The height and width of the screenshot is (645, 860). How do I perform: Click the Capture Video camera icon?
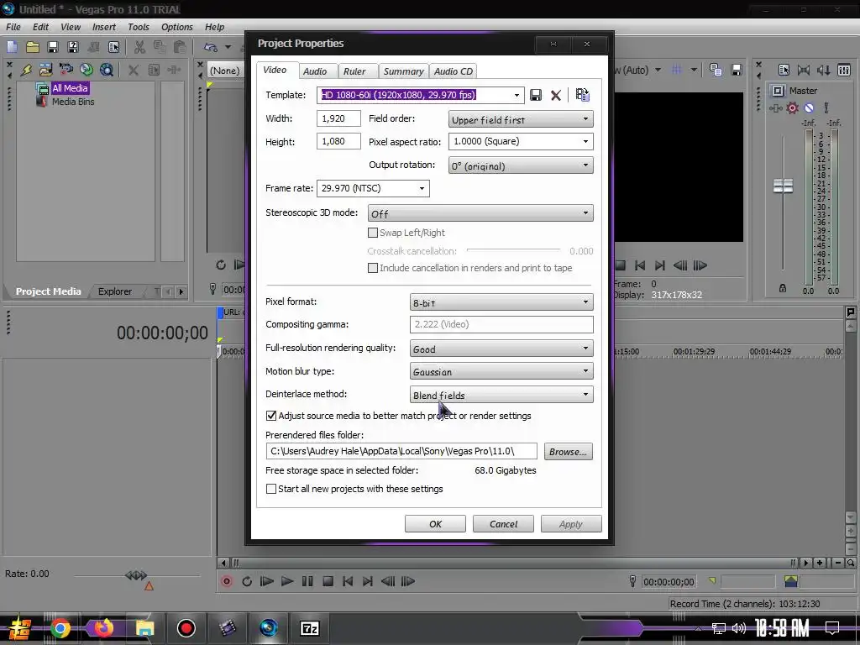tap(66, 69)
